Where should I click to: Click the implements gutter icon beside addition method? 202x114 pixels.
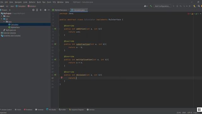coord(55,29)
